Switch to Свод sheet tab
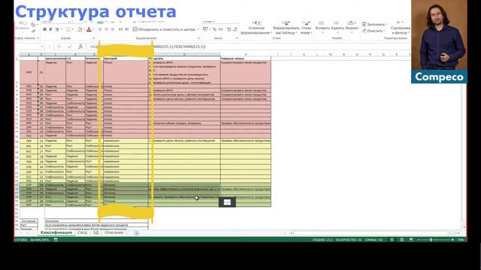This screenshot has height=270, width=481. 82,232
